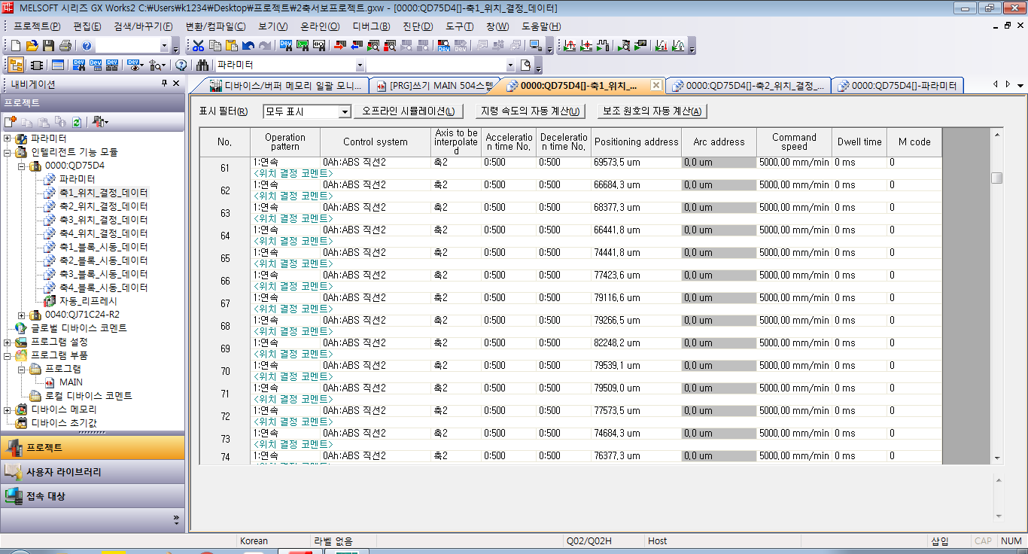The width and height of the screenshot is (1028, 554).
Task: Click the 보조 원호의 자동 계산 button
Action: point(652,111)
